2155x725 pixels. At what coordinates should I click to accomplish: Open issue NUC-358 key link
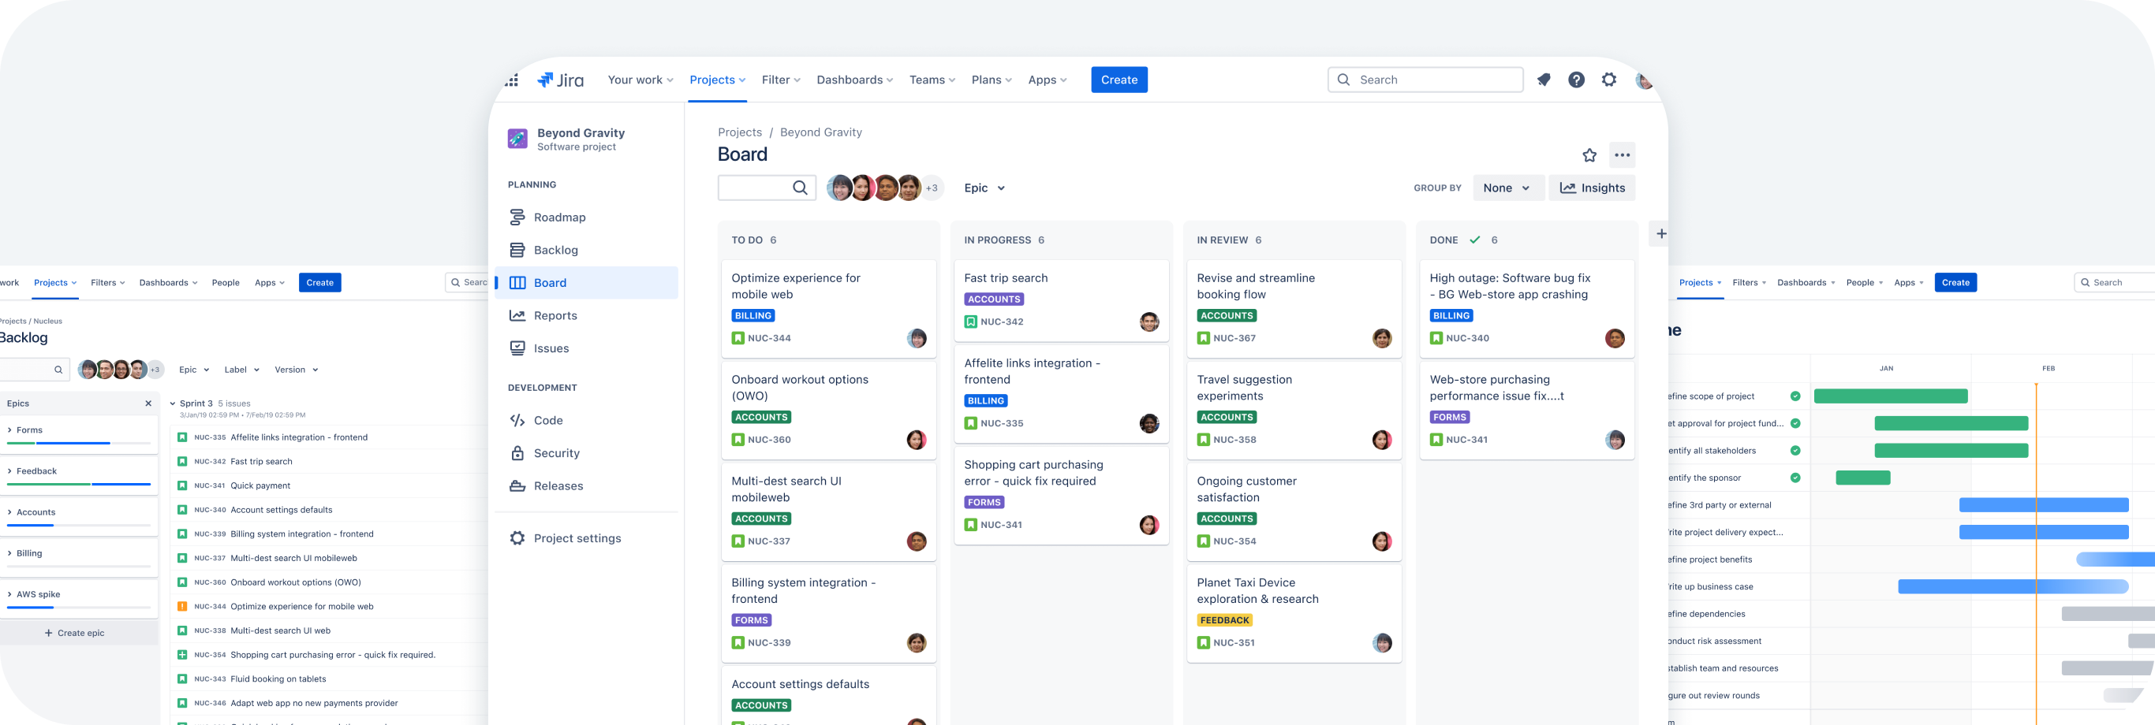(x=1234, y=439)
